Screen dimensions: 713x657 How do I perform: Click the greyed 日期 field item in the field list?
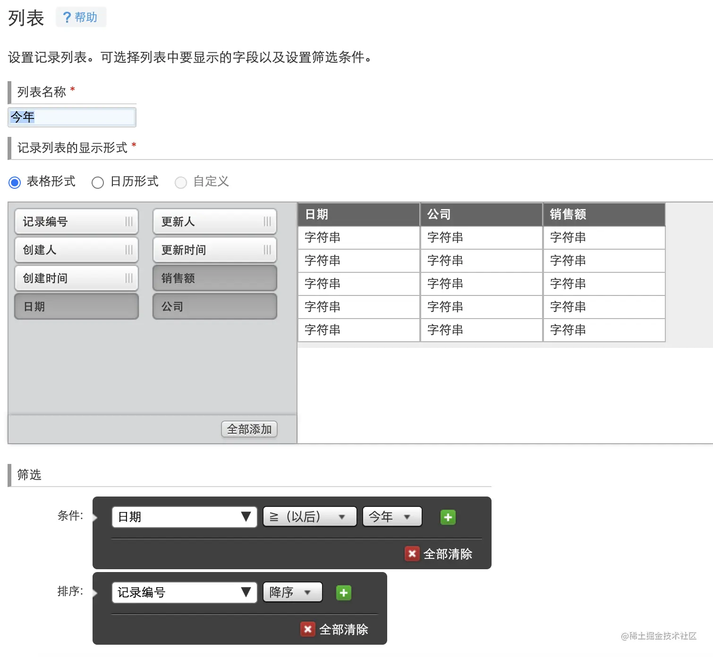coord(76,307)
